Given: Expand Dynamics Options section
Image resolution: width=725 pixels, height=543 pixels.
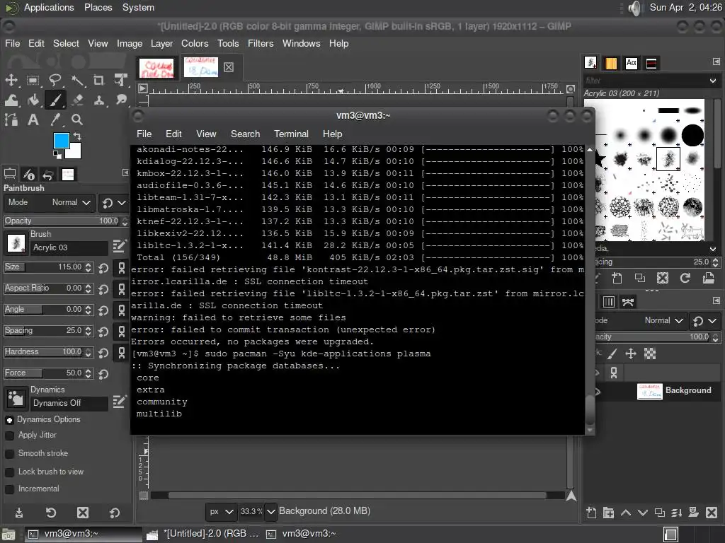Looking at the screenshot, I should point(9,420).
